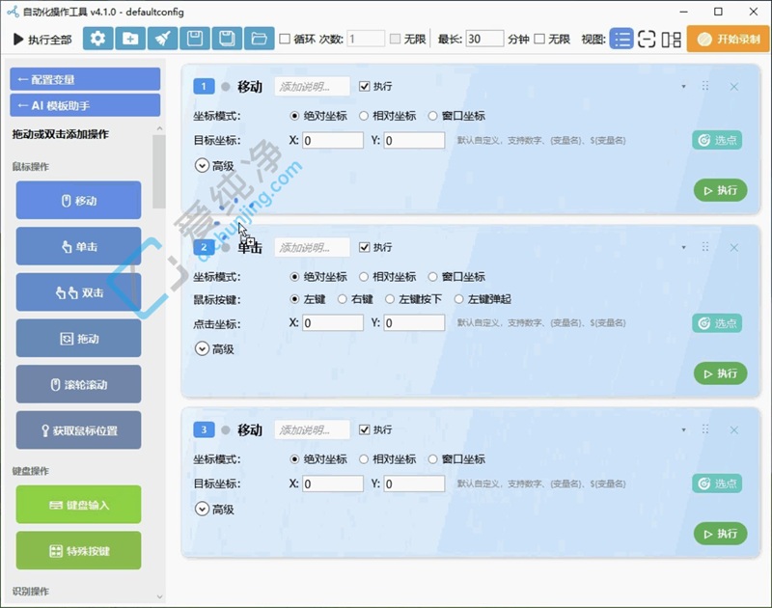Add 移动 mouse move action from sidebar
The width and height of the screenshot is (772, 608).
point(78,200)
